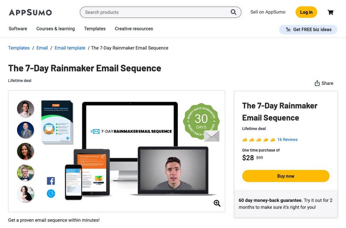Click the AppSumo logo

[x=30, y=12]
